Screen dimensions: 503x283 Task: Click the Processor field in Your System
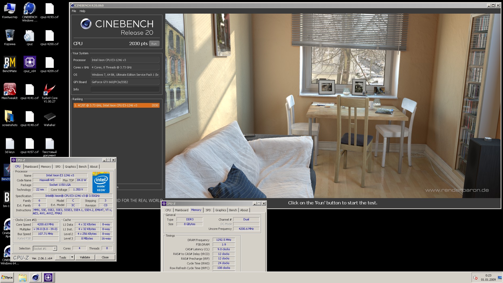pyautogui.click(x=125, y=60)
